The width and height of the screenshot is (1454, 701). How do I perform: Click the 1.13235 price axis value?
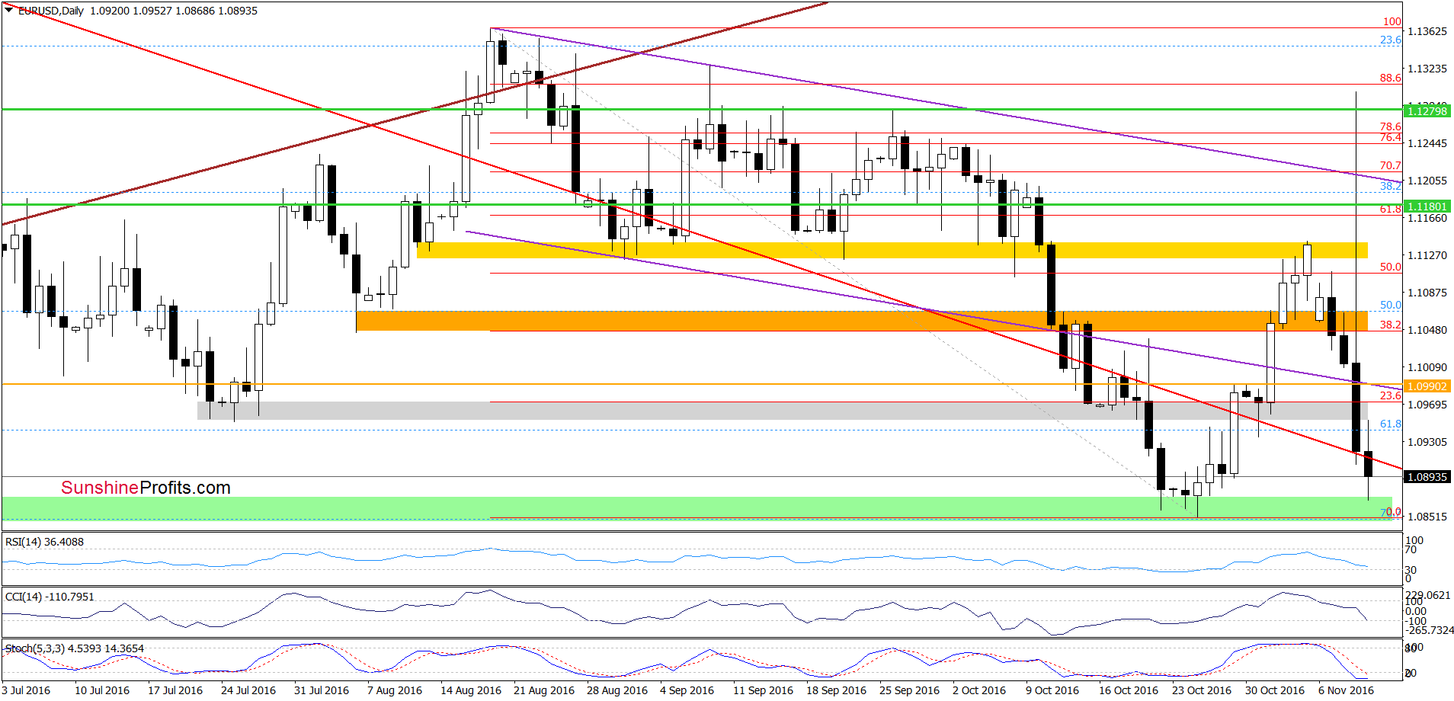pos(1427,69)
